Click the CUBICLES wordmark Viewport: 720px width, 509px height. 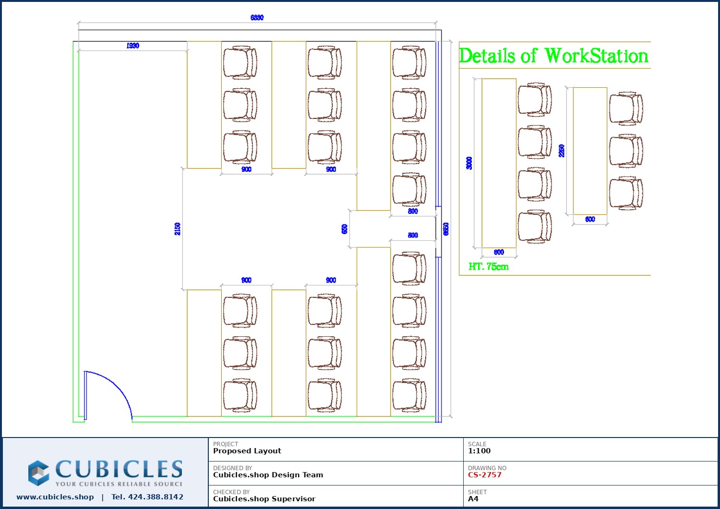tap(119, 469)
